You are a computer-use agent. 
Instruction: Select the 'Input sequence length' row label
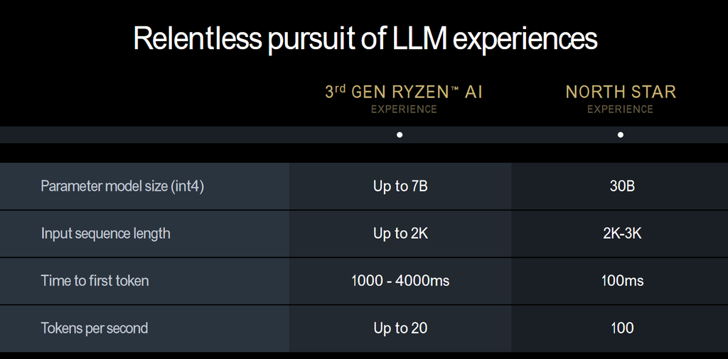105,234
